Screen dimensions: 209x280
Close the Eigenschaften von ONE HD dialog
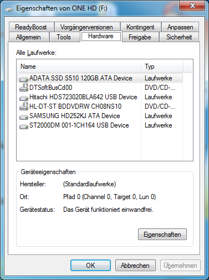[192, 6]
